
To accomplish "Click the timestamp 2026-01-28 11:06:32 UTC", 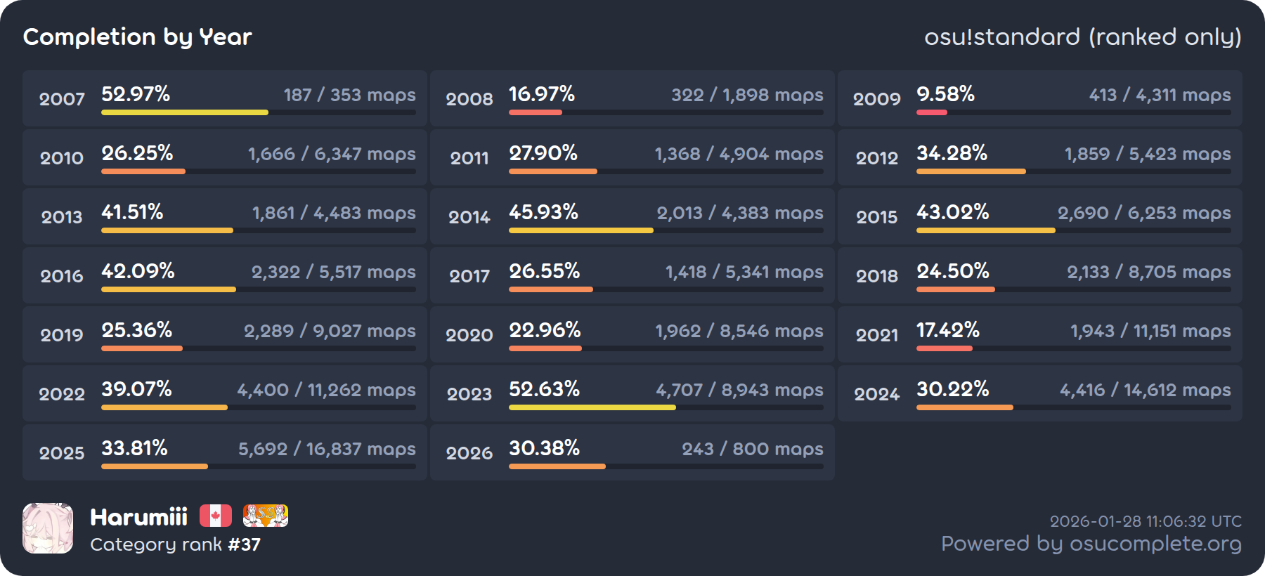I will click(1146, 521).
